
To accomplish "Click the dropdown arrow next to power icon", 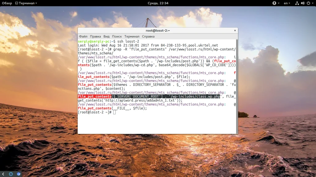I will (x=313, y=3).
